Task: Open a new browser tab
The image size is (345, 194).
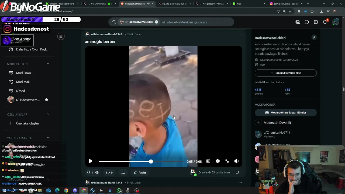Action: tap(308, 4)
